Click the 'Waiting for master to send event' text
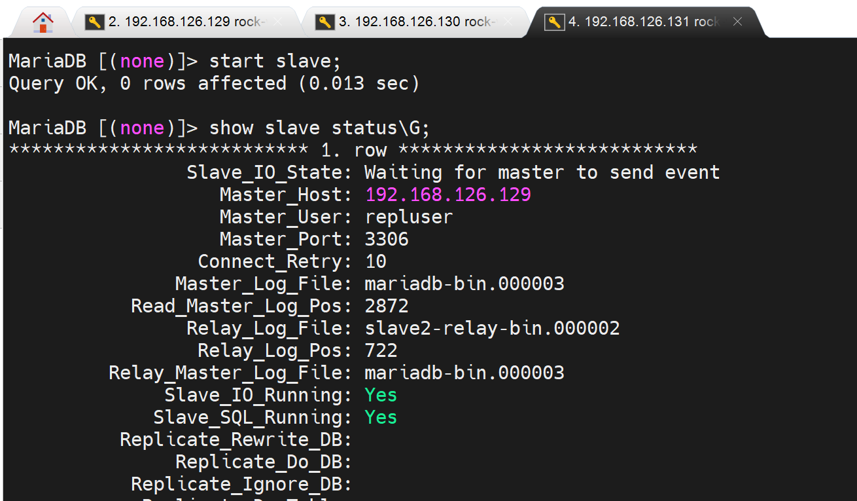Viewport: 857px width, 501px height. coord(542,173)
